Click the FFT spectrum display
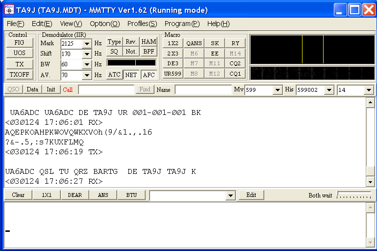 pos(312,50)
